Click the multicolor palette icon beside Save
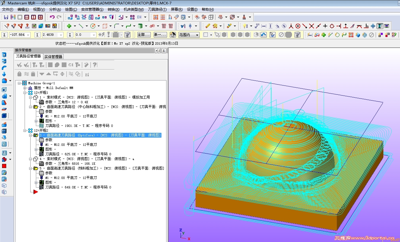The width and height of the screenshot is (400, 242). [x=13, y=17]
